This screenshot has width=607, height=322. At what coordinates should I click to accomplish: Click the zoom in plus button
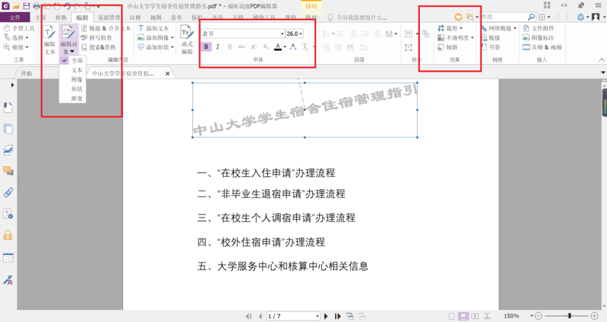[595, 316]
